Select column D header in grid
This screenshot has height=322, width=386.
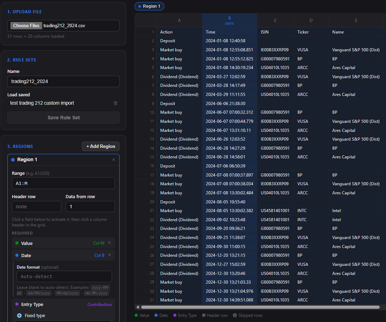pos(311,21)
